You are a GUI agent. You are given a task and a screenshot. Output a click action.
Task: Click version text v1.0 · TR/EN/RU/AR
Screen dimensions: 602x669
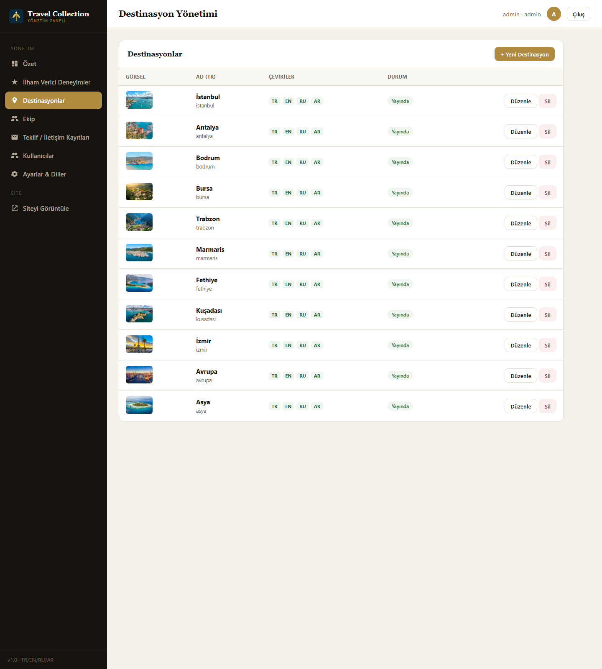point(31,660)
